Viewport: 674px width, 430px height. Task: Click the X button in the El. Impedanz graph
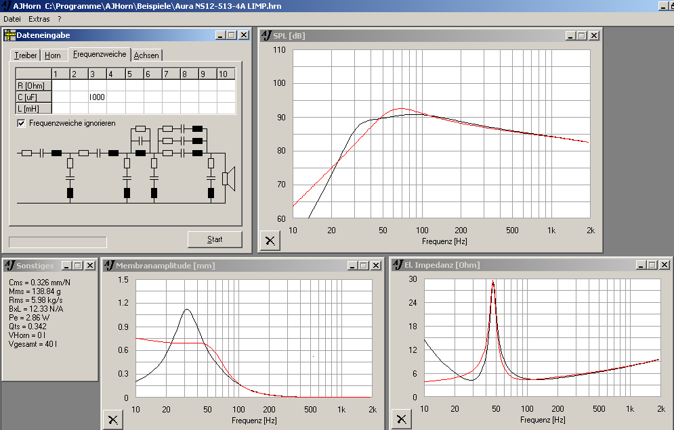pos(401,419)
